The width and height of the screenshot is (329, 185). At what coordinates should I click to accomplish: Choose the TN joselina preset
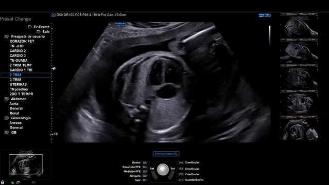(x=19, y=89)
